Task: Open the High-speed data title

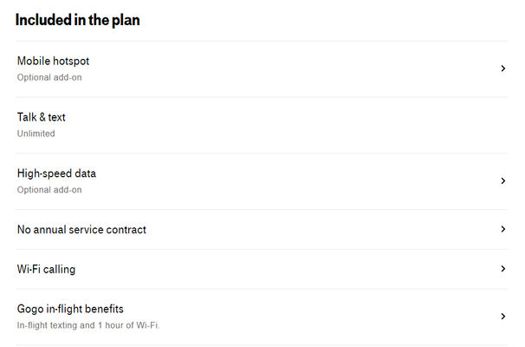Action: (56, 173)
